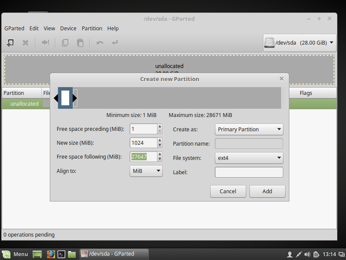Close the Create new Partition dialog
346x260 pixels.
click(x=282, y=79)
